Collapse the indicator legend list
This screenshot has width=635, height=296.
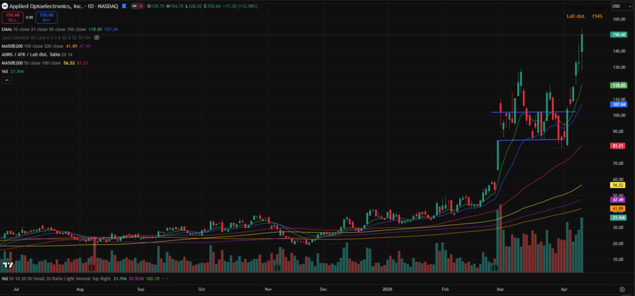click(6, 81)
